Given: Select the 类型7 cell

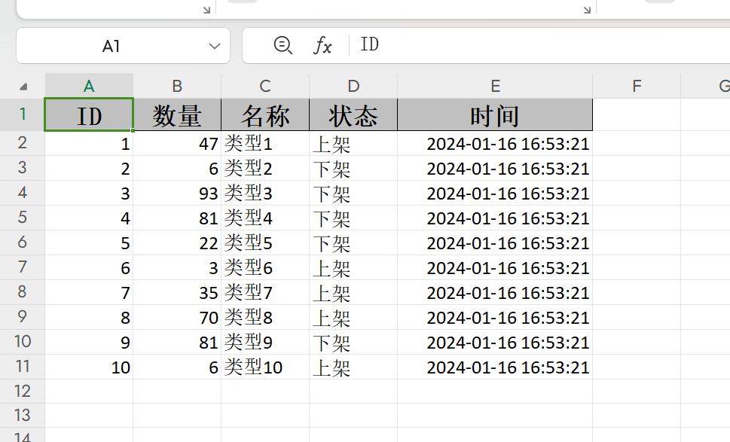Looking at the screenshot, I should [x=265, y=293].
